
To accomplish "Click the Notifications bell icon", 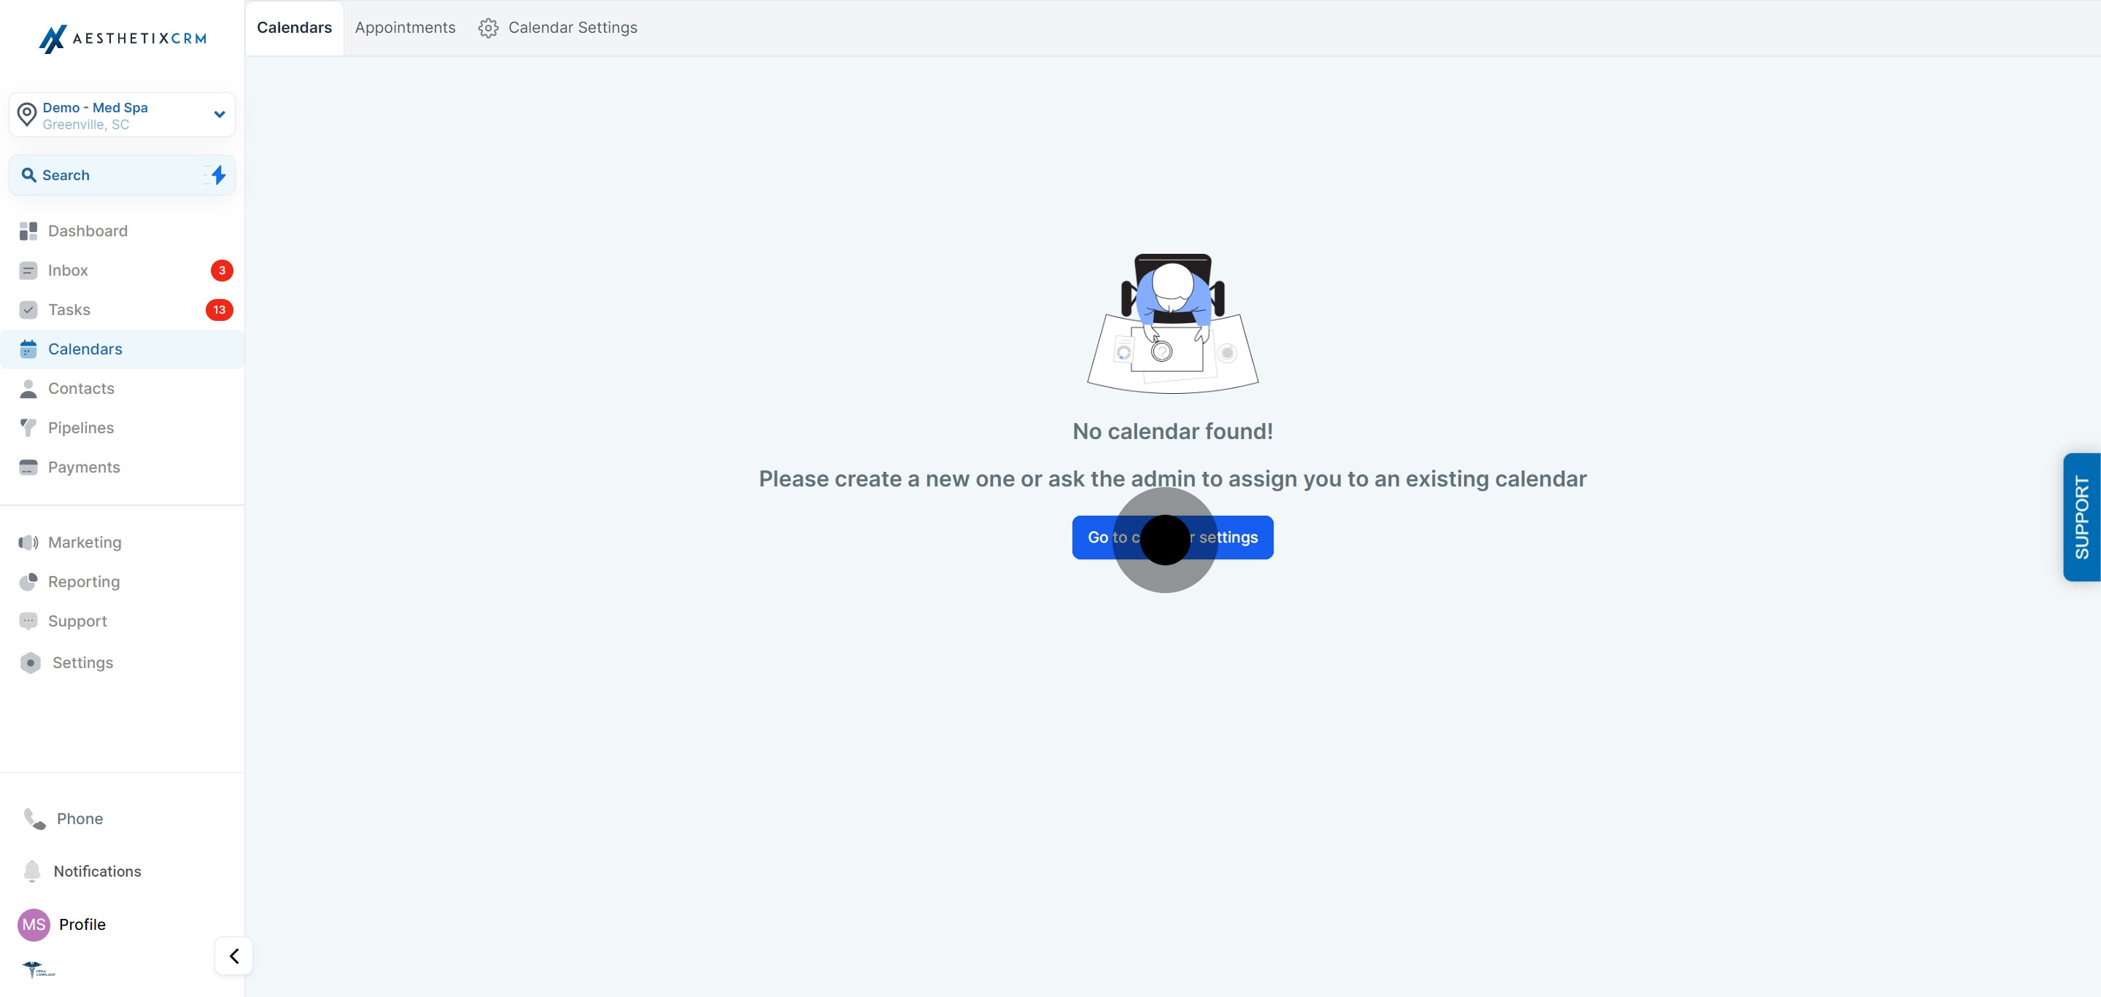I will coord(32,871).
